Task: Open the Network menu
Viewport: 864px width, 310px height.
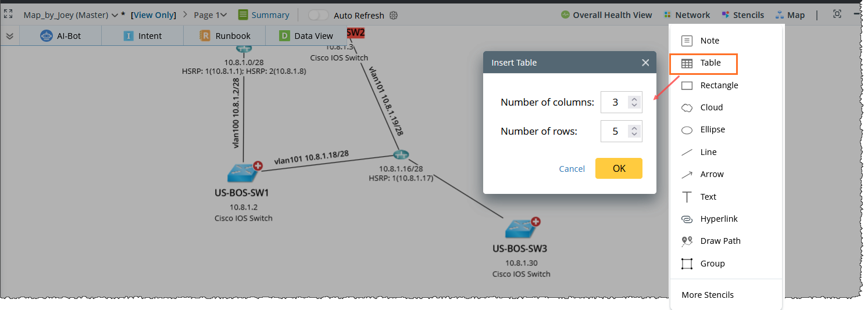Action: click(686, 15)
